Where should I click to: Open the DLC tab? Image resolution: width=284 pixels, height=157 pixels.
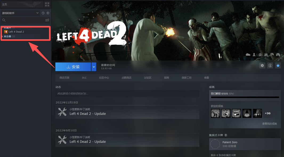84,78
